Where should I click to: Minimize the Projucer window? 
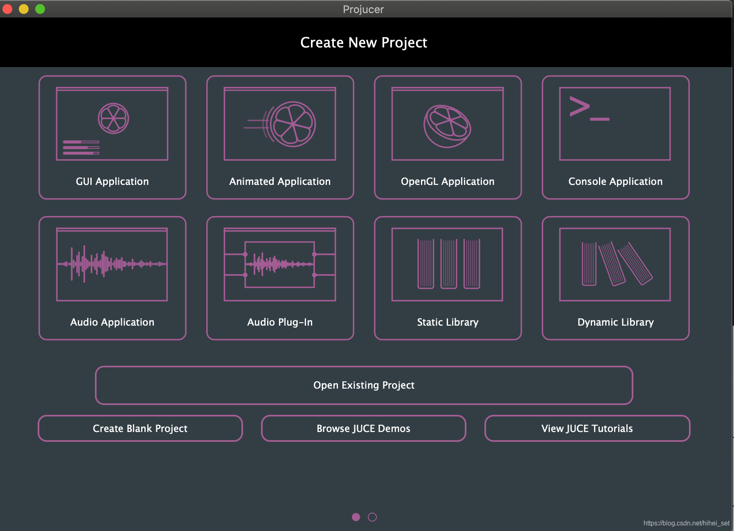click(x=24, y=9)
